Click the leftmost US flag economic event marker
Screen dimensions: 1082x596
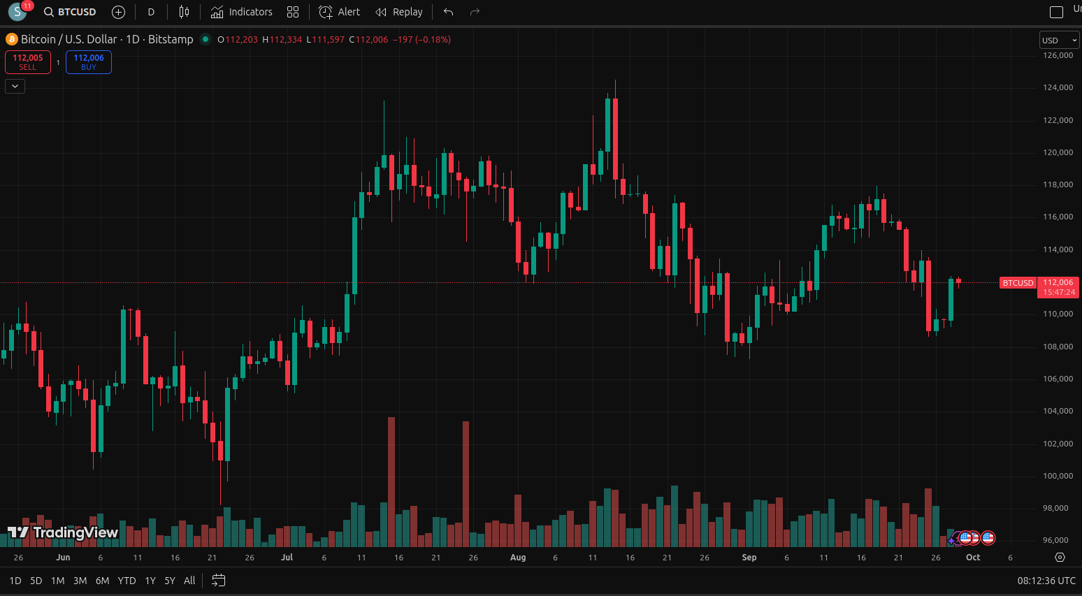pyautogui.click(x=965, y=538)
